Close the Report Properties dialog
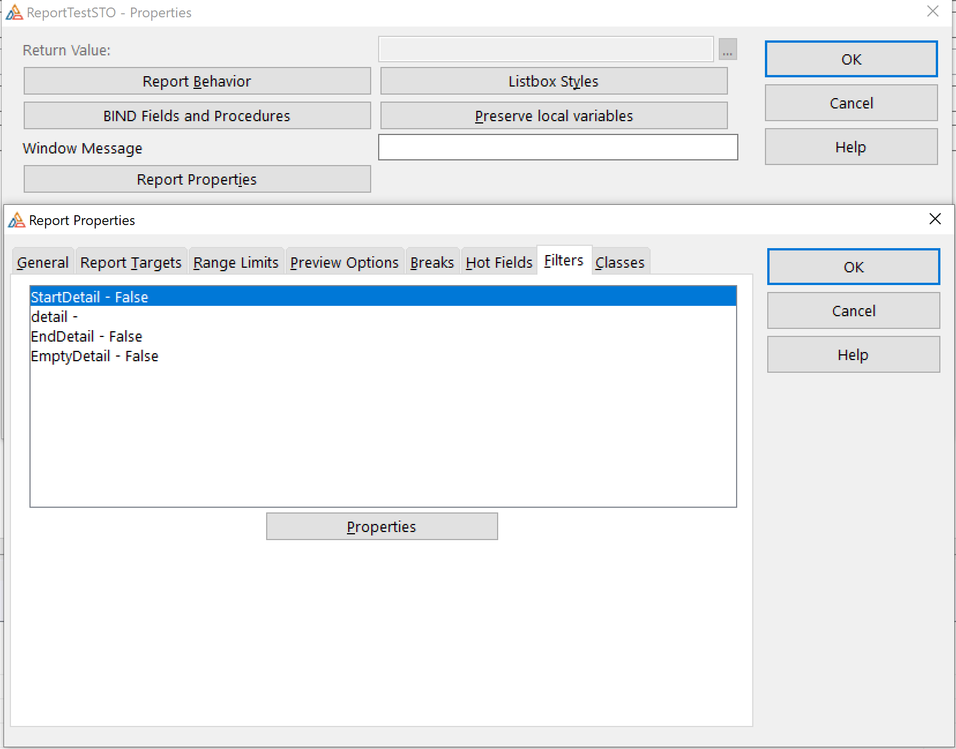This screenshot has width=956, height=749. (935, 219)
